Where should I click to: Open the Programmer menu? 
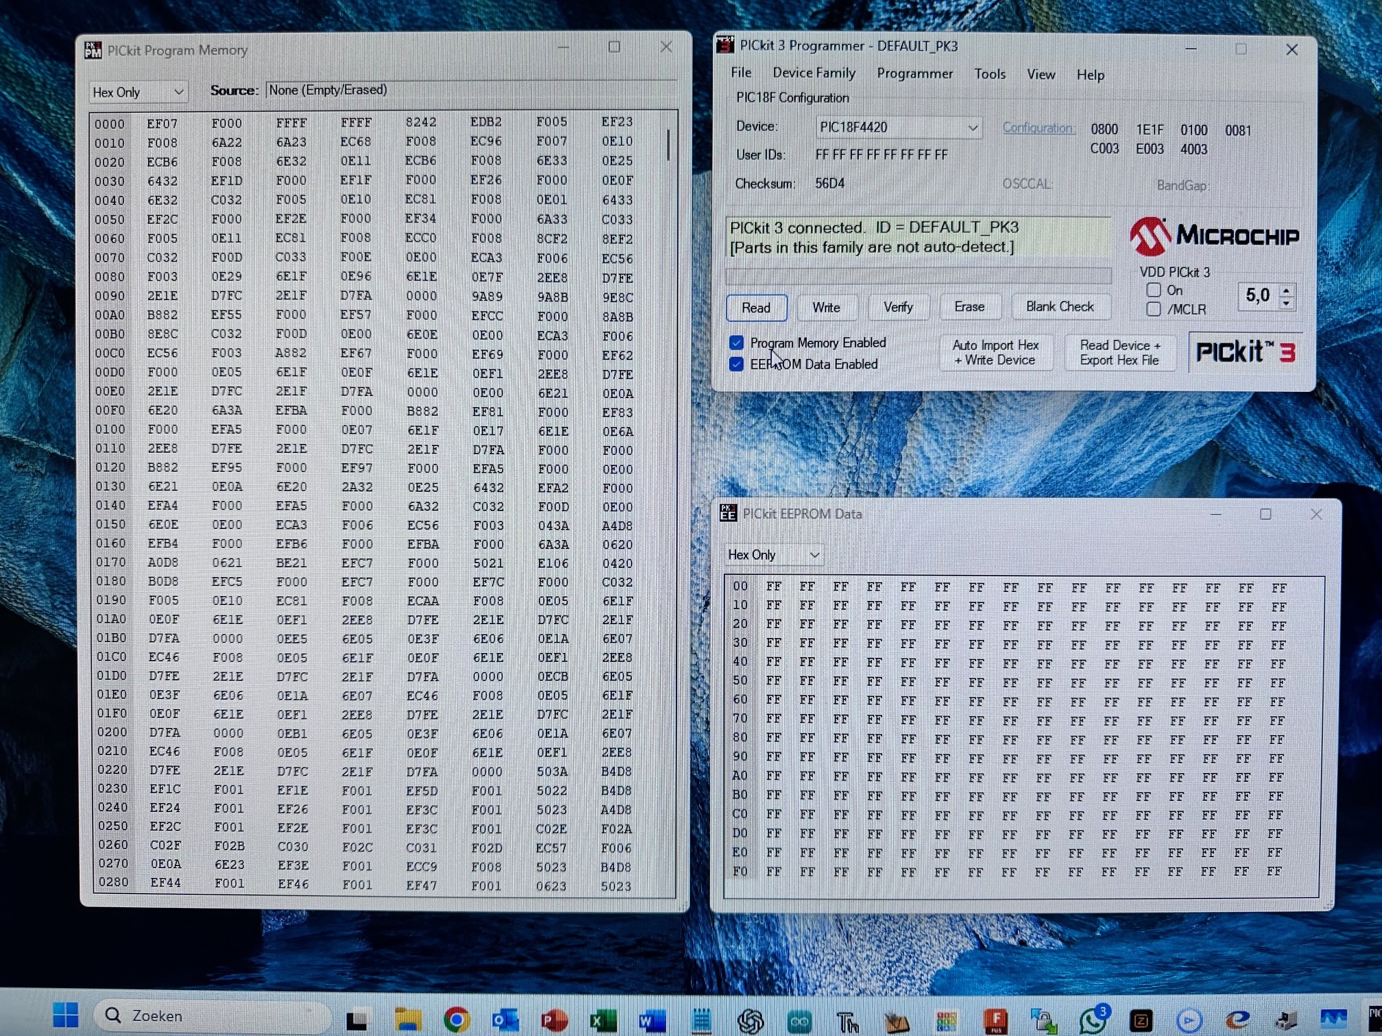[914, 73]
